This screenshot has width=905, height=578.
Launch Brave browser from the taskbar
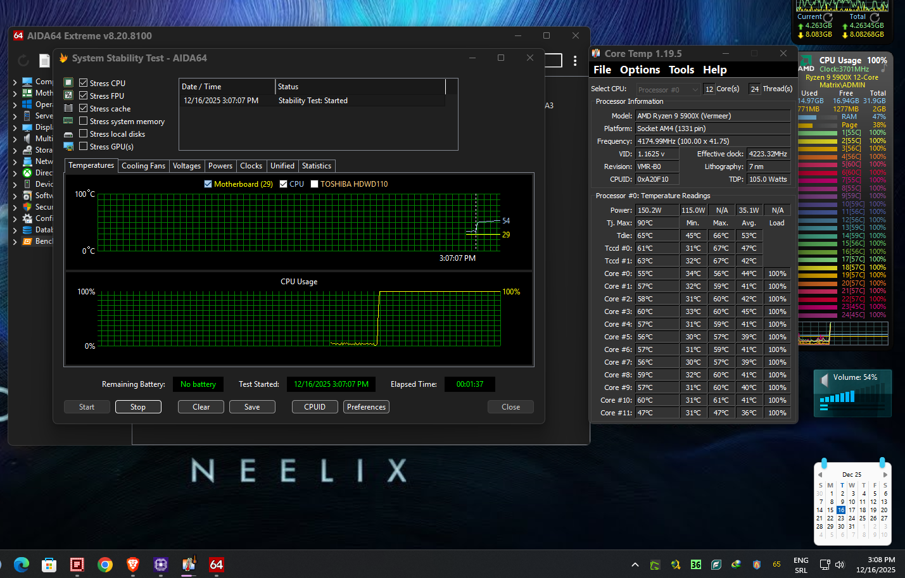[x=133, y=564]
